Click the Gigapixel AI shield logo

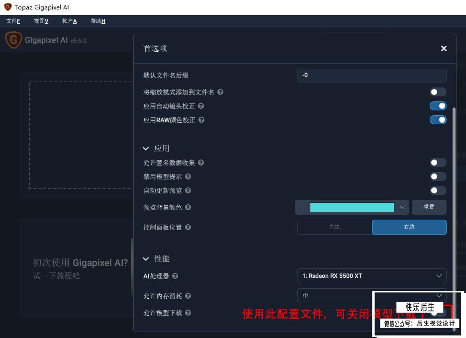coord(13,40)
